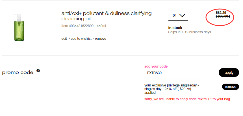Click the pink add your code label

(x=156, y=66)
